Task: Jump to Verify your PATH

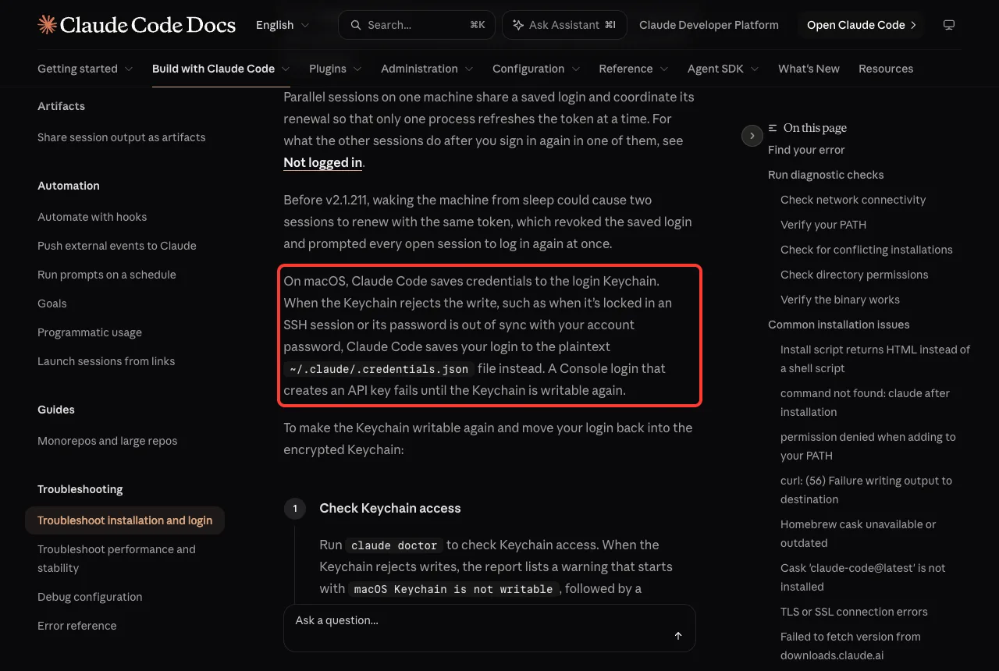Action: click(823, 225)
